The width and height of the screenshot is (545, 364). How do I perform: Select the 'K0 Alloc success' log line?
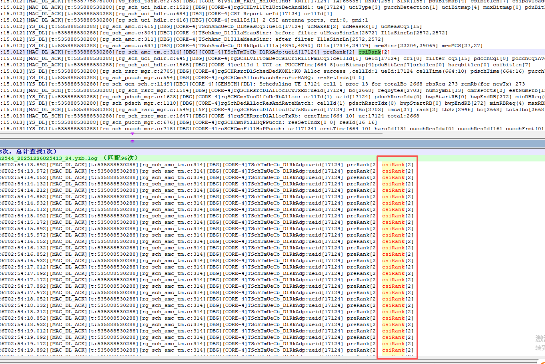click(200, 71)
